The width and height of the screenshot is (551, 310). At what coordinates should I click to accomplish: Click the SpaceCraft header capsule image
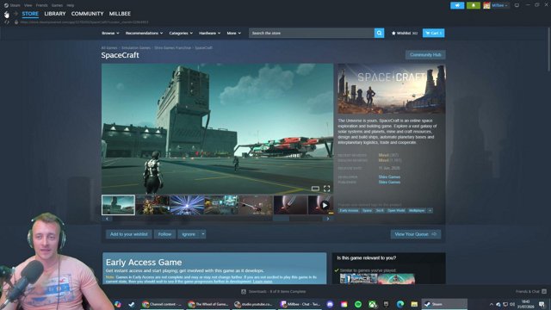tap(392, 89)
